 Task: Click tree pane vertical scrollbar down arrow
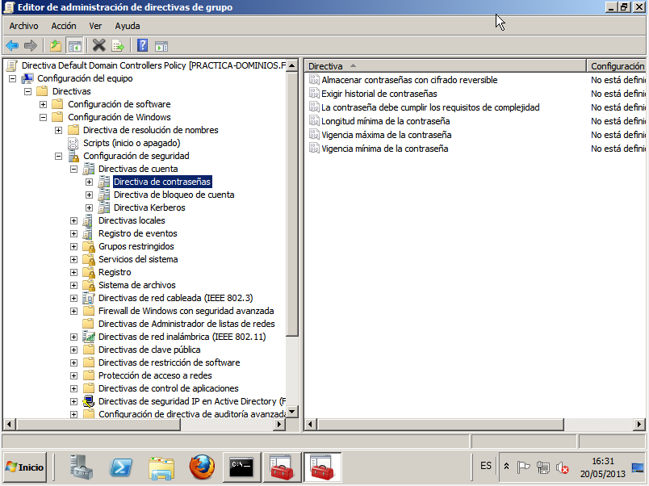293,412
